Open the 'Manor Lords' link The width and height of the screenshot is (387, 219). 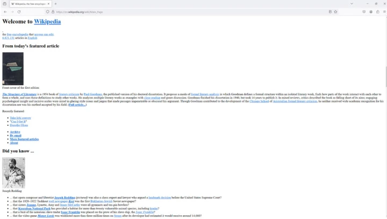click(x=46, y=216)
